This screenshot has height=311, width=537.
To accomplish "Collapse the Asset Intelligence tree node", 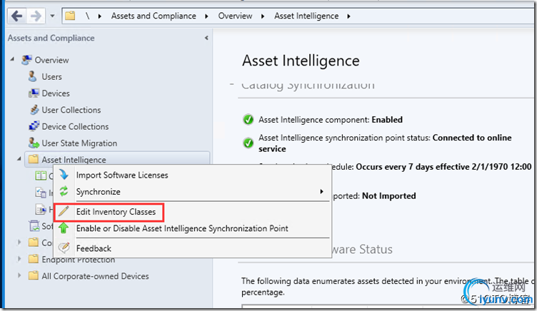I will (x=19, y=159).
